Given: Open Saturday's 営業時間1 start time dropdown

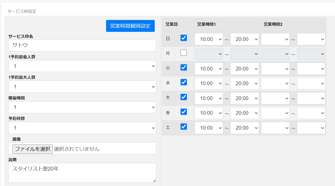Looking at the screenshot, I should coord(209,128).
